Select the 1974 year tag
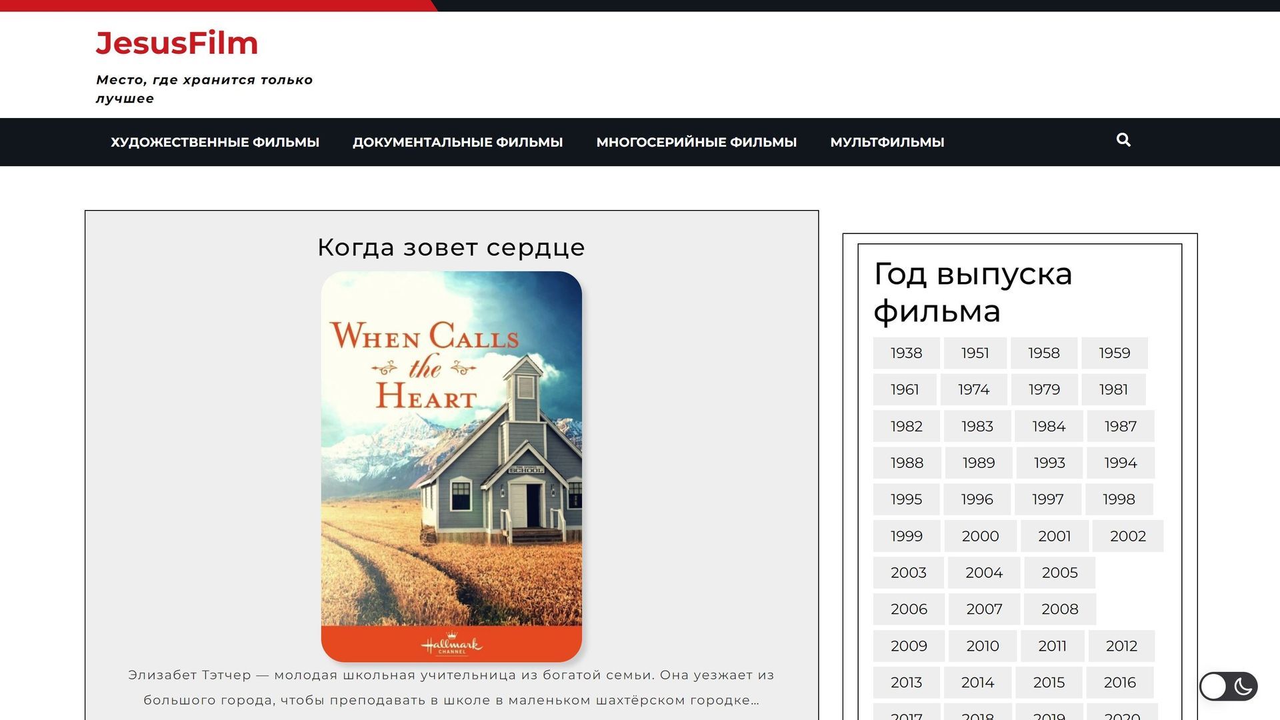Viewport: 1280px width, 720px height. [973, 389]
